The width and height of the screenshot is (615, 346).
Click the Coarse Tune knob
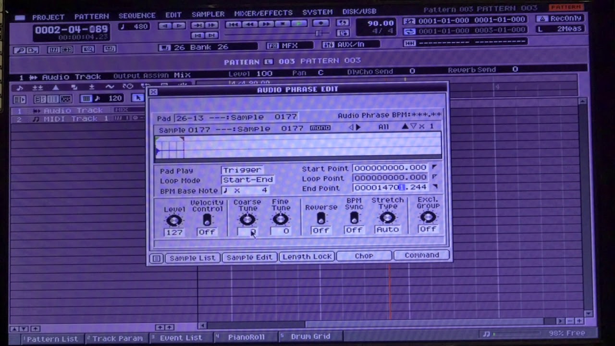coord(247,220)
